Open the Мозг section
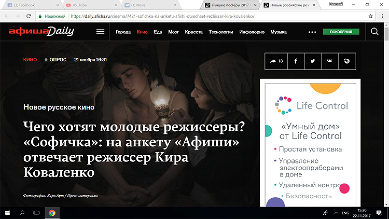The height and width of the screenshot is (219, 389). coord(173,32)
